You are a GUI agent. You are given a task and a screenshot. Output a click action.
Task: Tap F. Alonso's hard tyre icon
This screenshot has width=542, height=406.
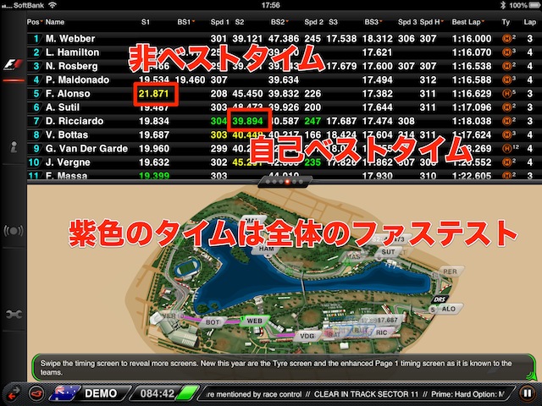506,94
